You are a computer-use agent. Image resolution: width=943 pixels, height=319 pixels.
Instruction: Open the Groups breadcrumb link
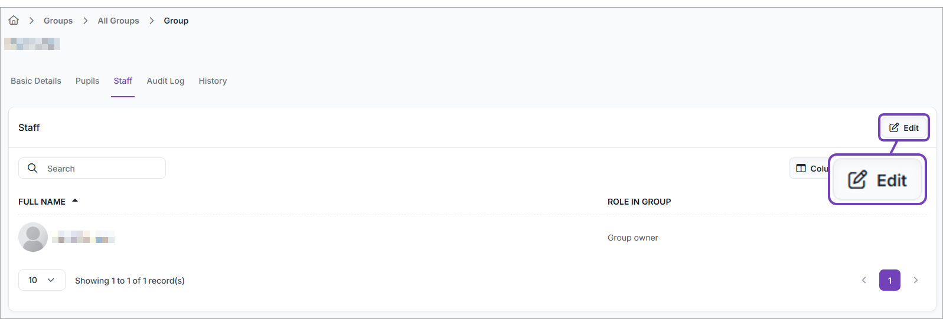coord(58,21)
